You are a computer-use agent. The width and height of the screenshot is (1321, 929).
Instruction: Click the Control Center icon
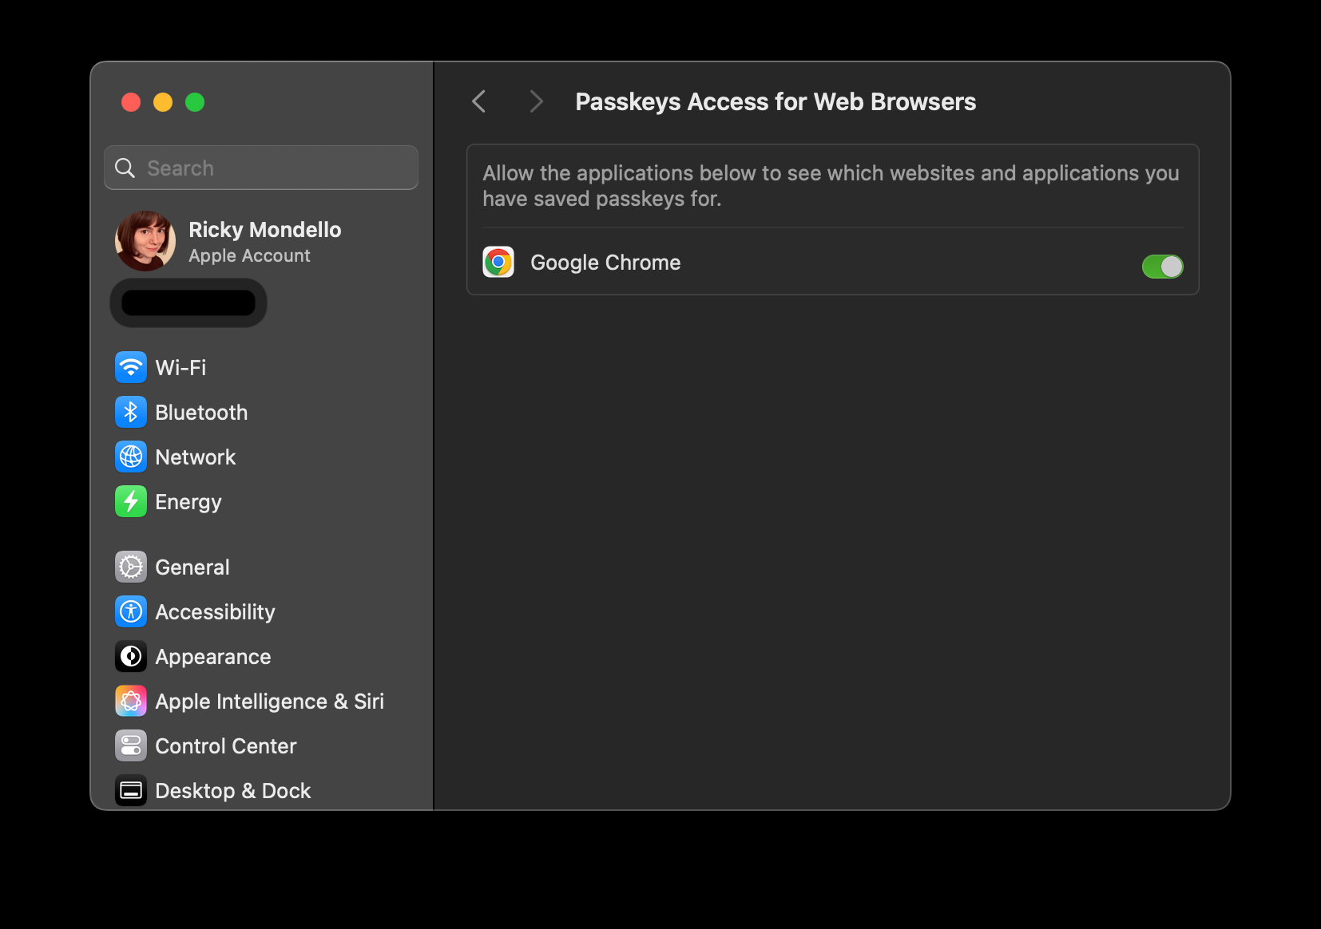pyautogui.click(x=131, y=745)
